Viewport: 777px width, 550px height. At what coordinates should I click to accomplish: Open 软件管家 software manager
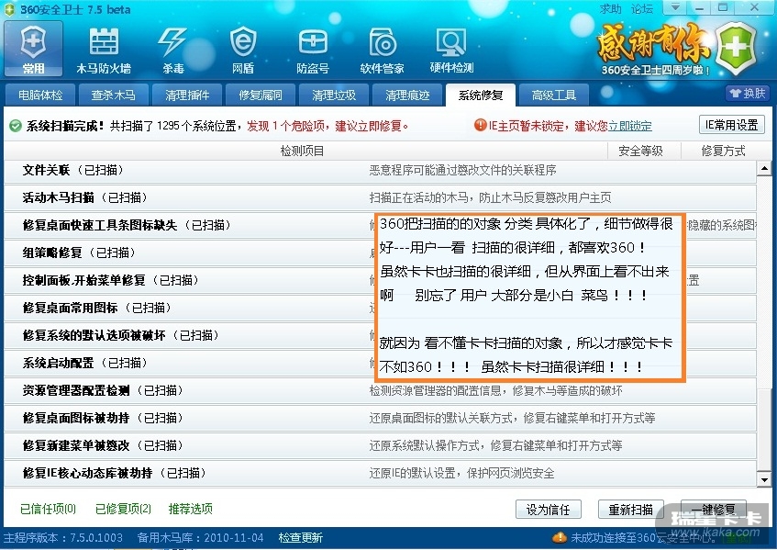[x=382, y=51]
